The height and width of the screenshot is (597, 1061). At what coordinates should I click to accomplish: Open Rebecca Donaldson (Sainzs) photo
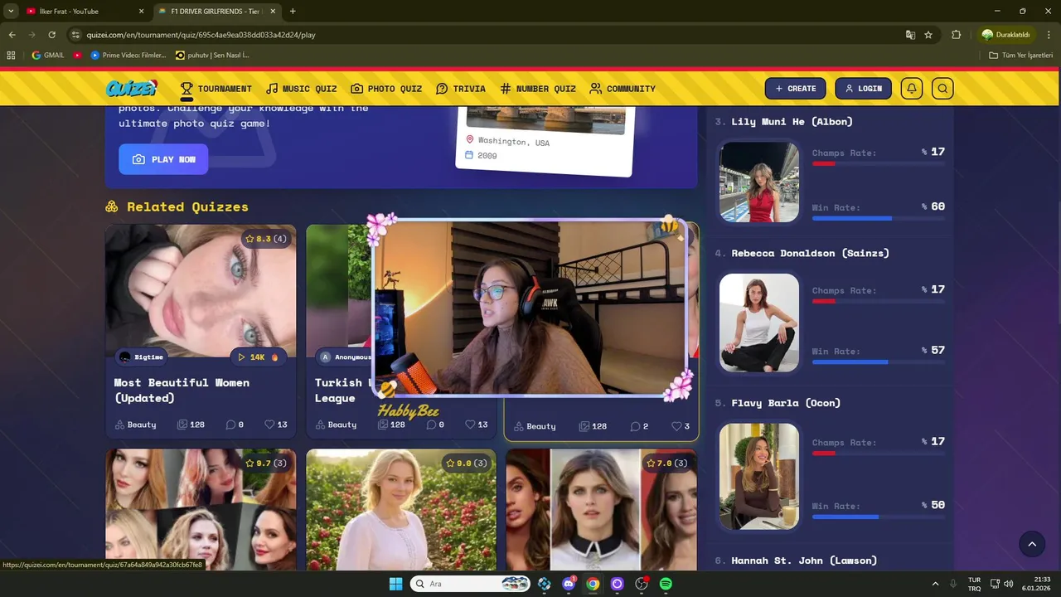[759, 323]
